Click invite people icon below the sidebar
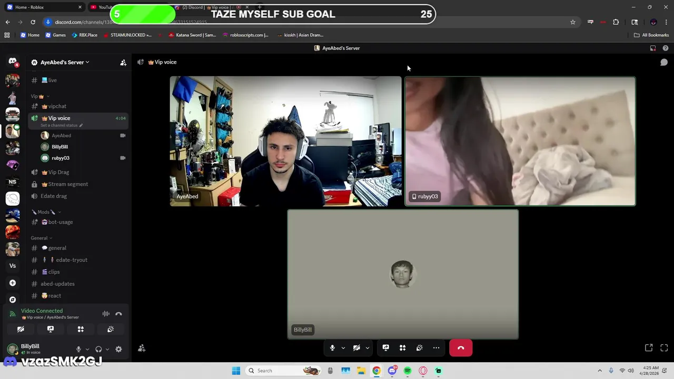The width and height of the screenshot is (674, 379). click(x=142, y=348)
